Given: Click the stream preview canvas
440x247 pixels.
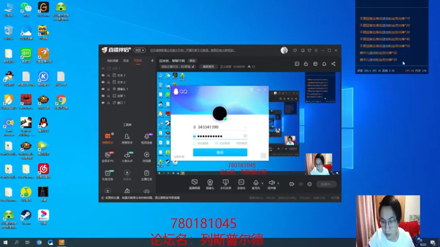Looking at the screenshot, I should coord(249,123).
